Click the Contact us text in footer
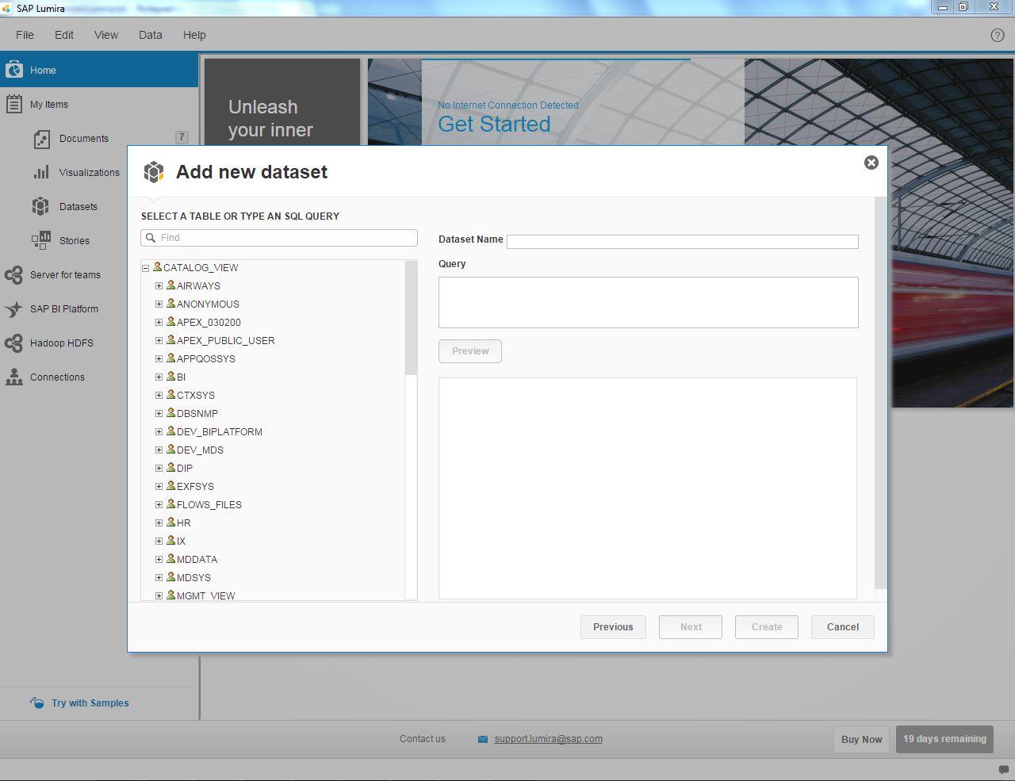1015x781 pixels. coord(423,739)
